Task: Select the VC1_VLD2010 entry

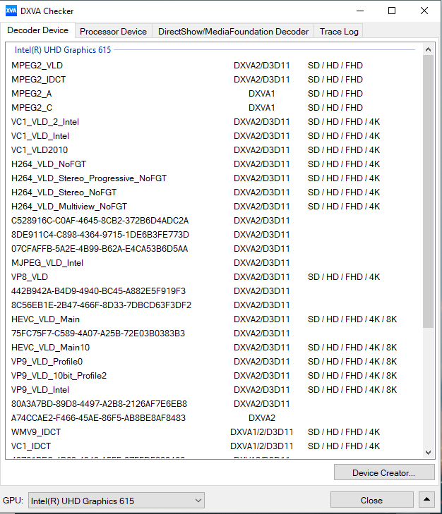Action: point(213,149)
